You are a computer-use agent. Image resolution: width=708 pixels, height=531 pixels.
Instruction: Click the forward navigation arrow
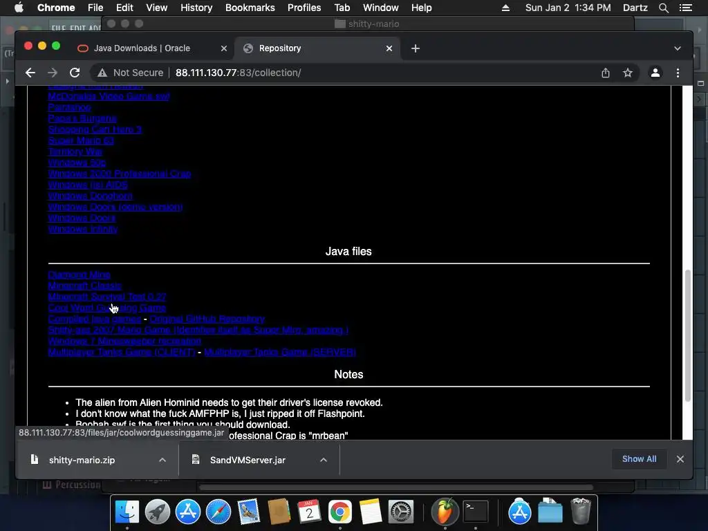pyautogui.click(x=53, y=73)
